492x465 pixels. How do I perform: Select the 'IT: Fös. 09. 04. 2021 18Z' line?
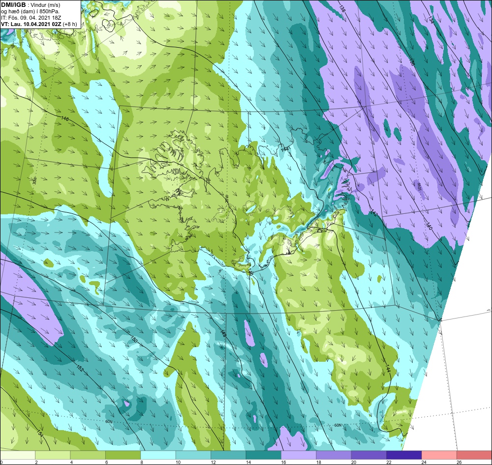coord(31,18)
